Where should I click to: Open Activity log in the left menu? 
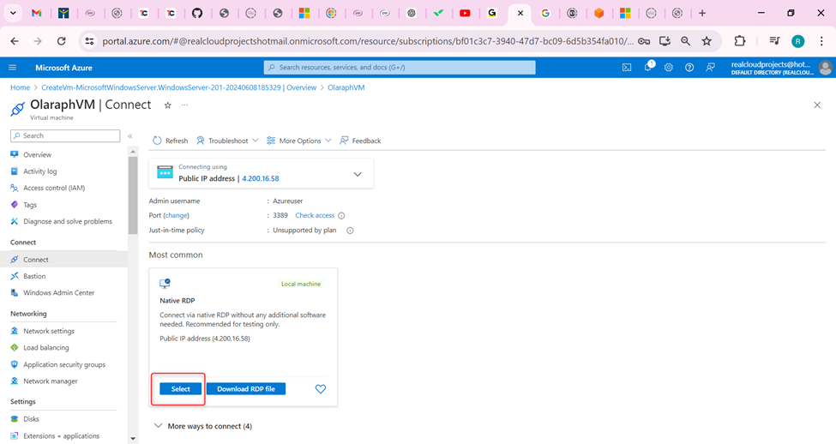click(x=40, y=171)
